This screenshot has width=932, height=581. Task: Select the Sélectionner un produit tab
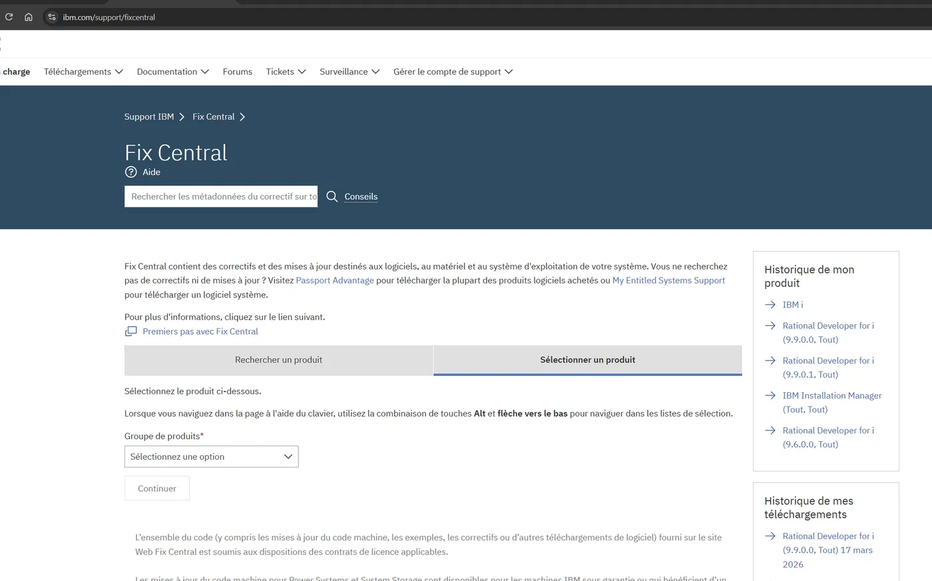coord(588,360)
